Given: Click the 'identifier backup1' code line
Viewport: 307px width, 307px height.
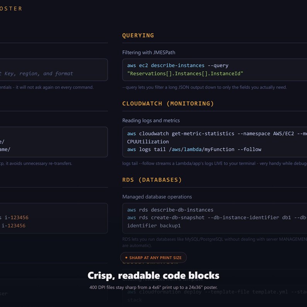Looking at the screenshot, I should (154, 225).
